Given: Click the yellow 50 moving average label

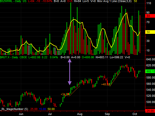Looking at the screenshot, I should pyautogui.click(x=150, y=32).
